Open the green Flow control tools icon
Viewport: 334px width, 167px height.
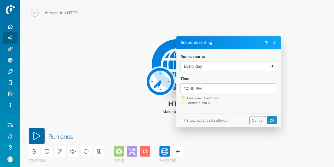pos(119,151)
